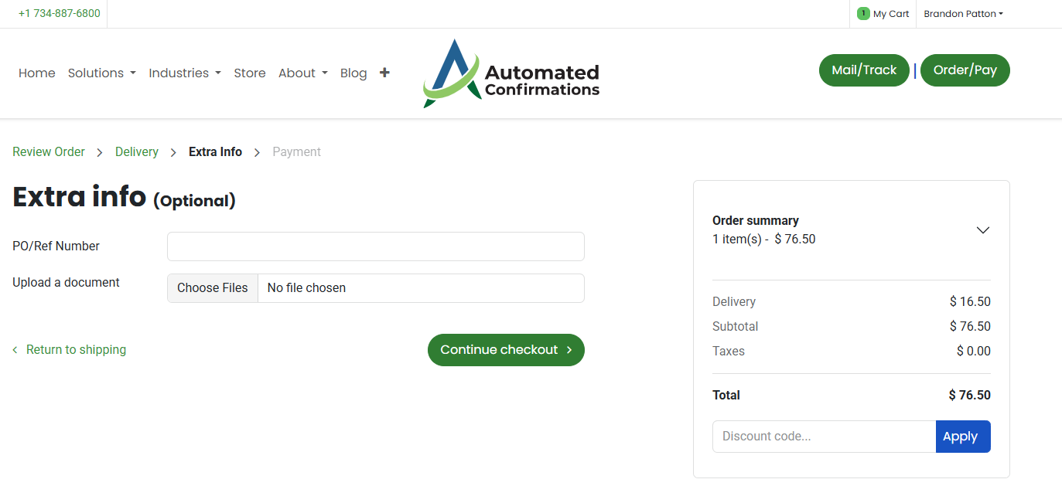Open the Store menu item
Screen dimensions: 1062x503
[x=250, y=73]
